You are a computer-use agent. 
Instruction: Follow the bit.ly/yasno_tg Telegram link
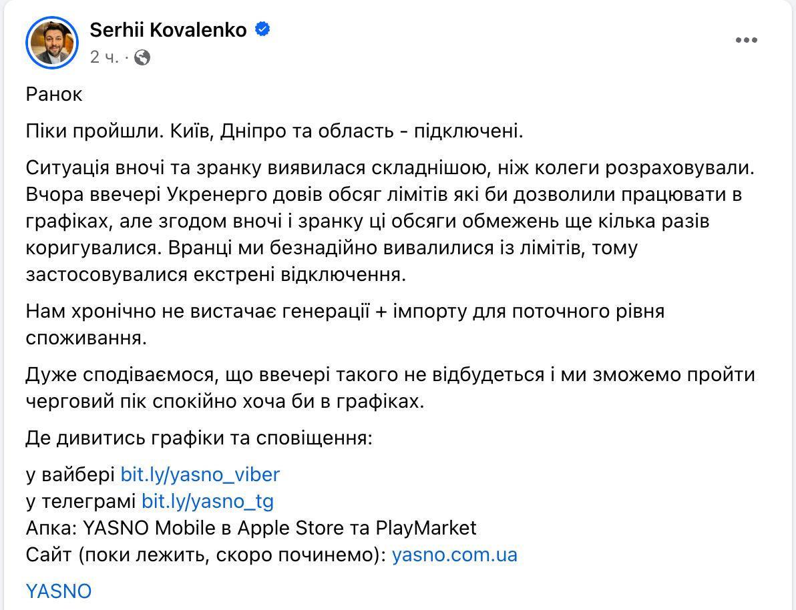point(208,501)
